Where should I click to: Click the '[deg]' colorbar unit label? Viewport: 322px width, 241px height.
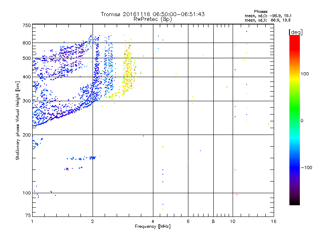tap(295, 33)
